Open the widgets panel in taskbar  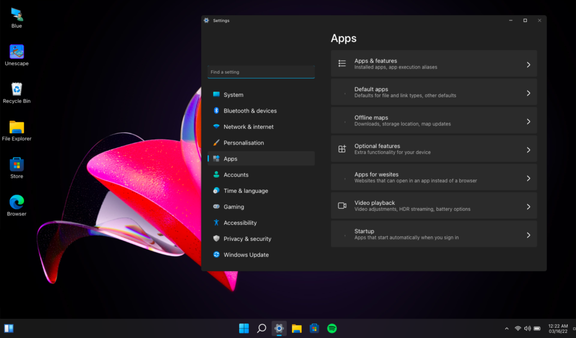(9, 328)
